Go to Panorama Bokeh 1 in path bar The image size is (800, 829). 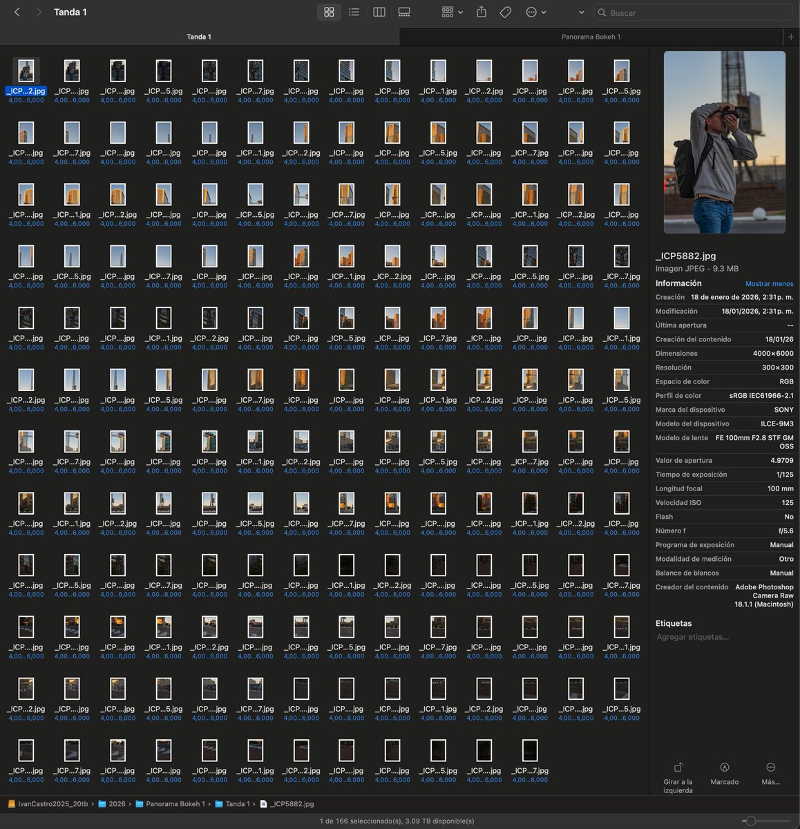point(170,804)
